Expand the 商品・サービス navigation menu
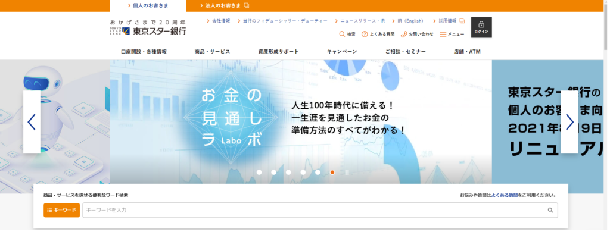Screen dimensions: 610x232 [x=212, y=52]
